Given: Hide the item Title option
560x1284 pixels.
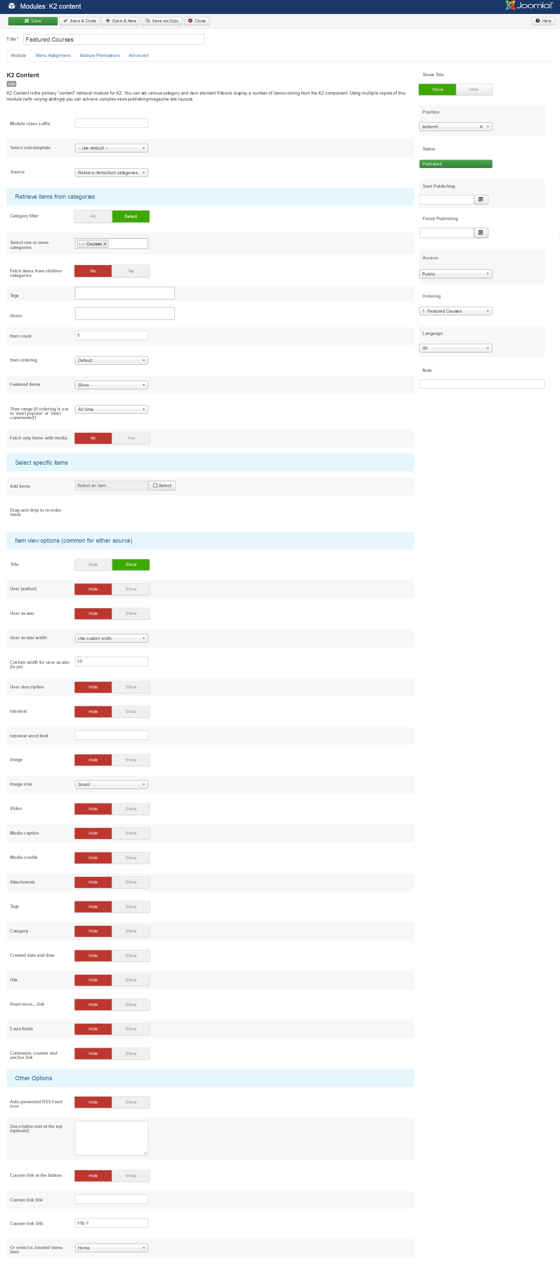Looking at the screenshot, I should coord(93,565).
